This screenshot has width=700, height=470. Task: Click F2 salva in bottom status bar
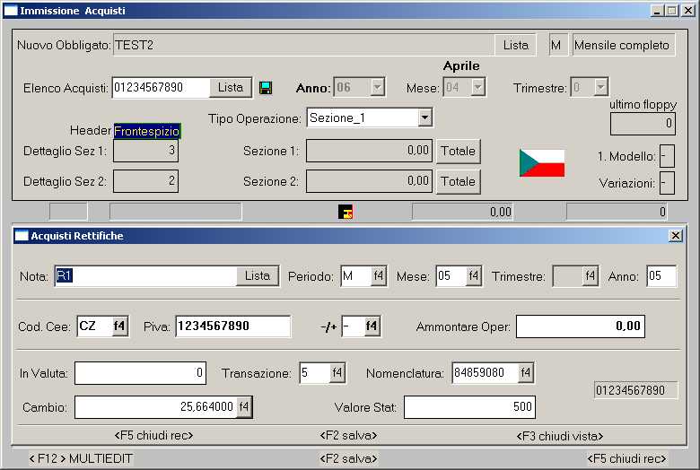point(349,458)
